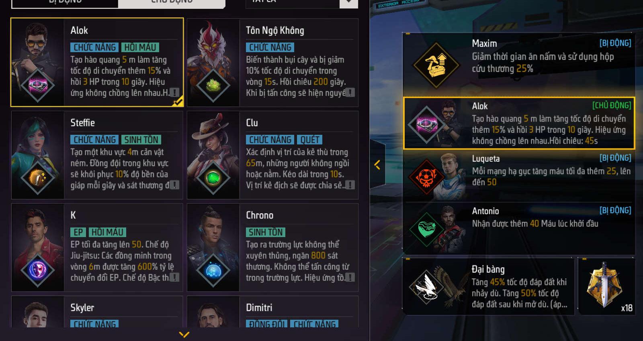643x341 pixels.
Task: Click Maxim's mushroom skill icon in loadout
Action: 436,65
